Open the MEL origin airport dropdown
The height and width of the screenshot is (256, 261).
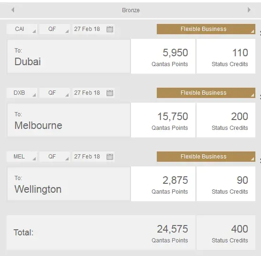point(22,157)
